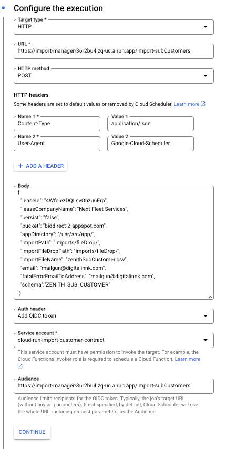Image resolution: width=226 pixels, height=449 pixels.
Task: Click the plus icon on Add a header
Action: 20,166
